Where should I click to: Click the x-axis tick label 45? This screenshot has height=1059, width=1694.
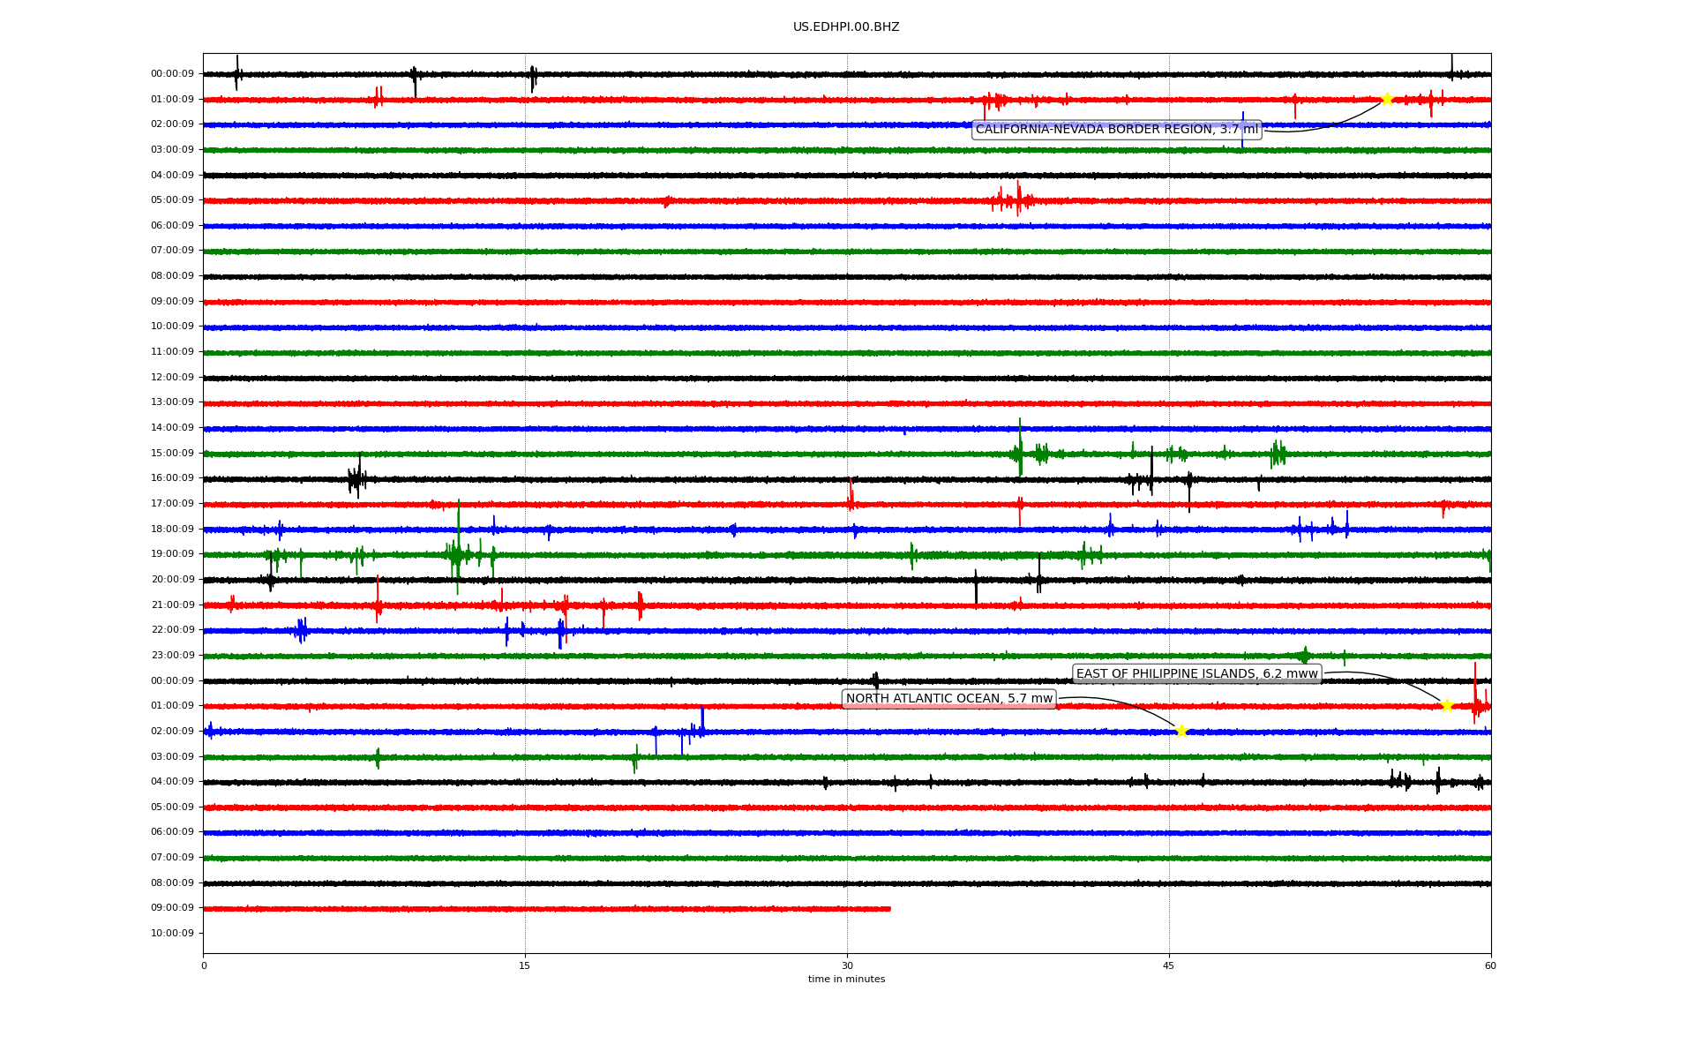(x=1169, y=965)
